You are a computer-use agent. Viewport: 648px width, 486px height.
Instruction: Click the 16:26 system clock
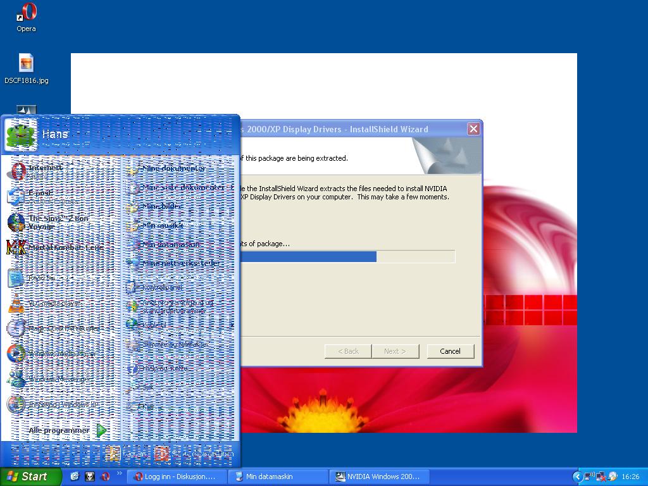630,477
